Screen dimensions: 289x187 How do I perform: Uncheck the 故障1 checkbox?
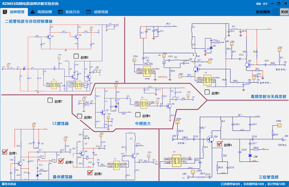click(5, 152)
